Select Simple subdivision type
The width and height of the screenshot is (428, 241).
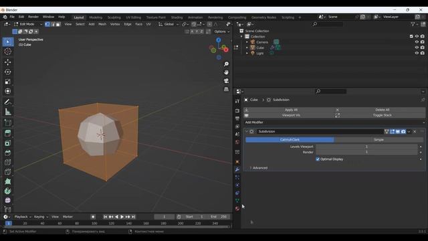click(x=379, y=140)
